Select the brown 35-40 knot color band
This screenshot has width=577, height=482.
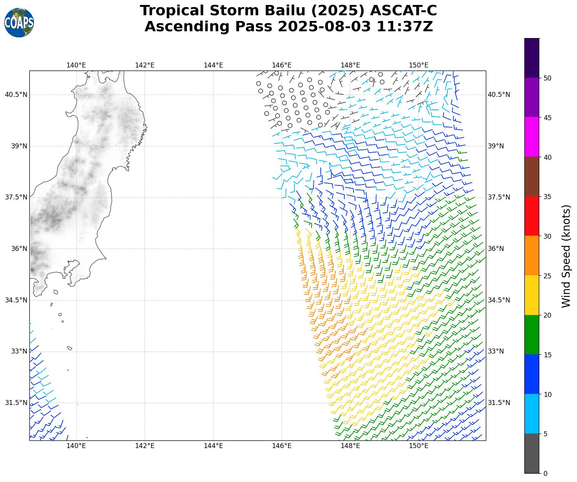532,177
